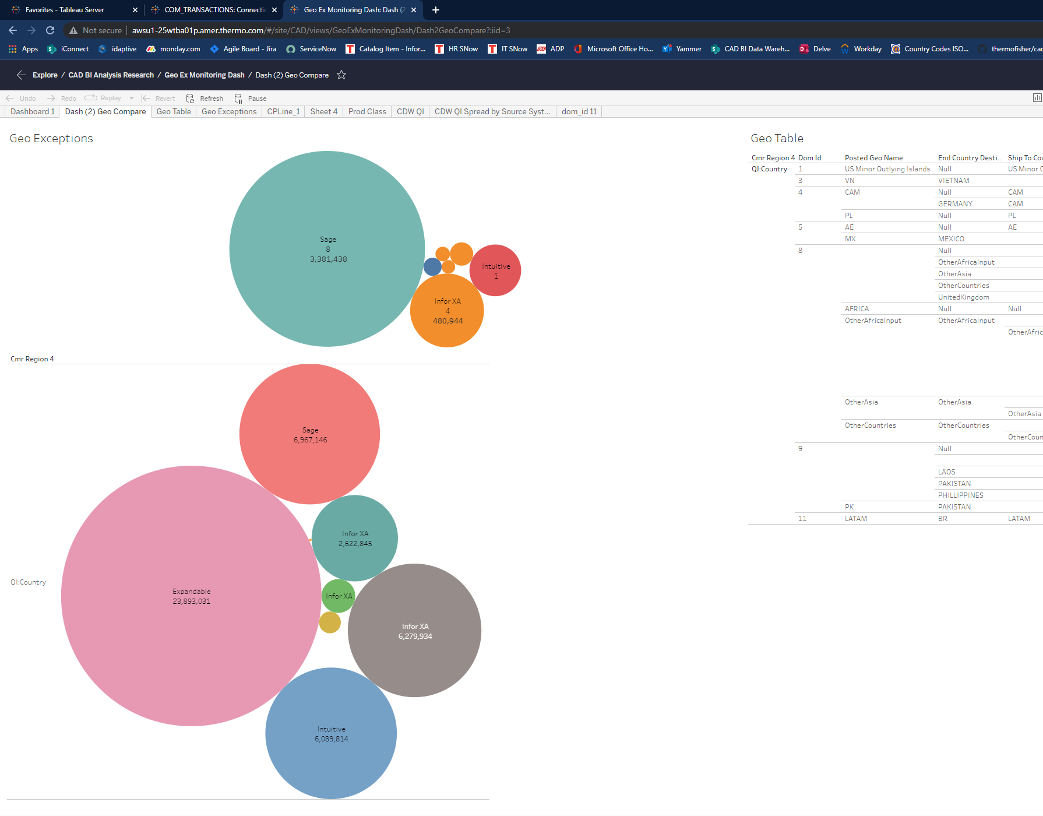Switch to the Geo Exceptions sheet tab
Screen dimensions: 1043x816
[x=229, y=111]
